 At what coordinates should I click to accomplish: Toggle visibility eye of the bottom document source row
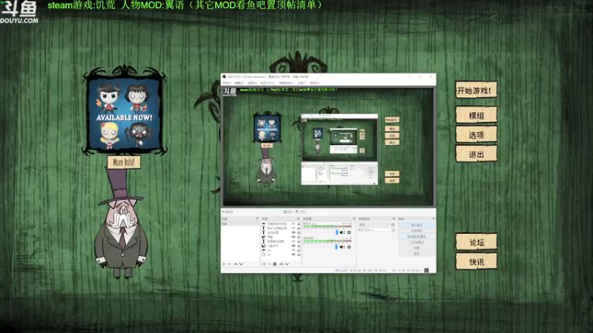[x=293, y=255]
